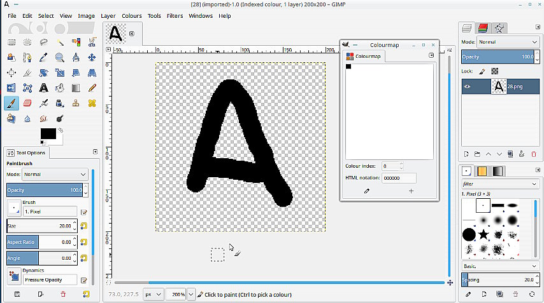544x303 pixels.
Task: Select the Move tool
Action: point(92,57)
